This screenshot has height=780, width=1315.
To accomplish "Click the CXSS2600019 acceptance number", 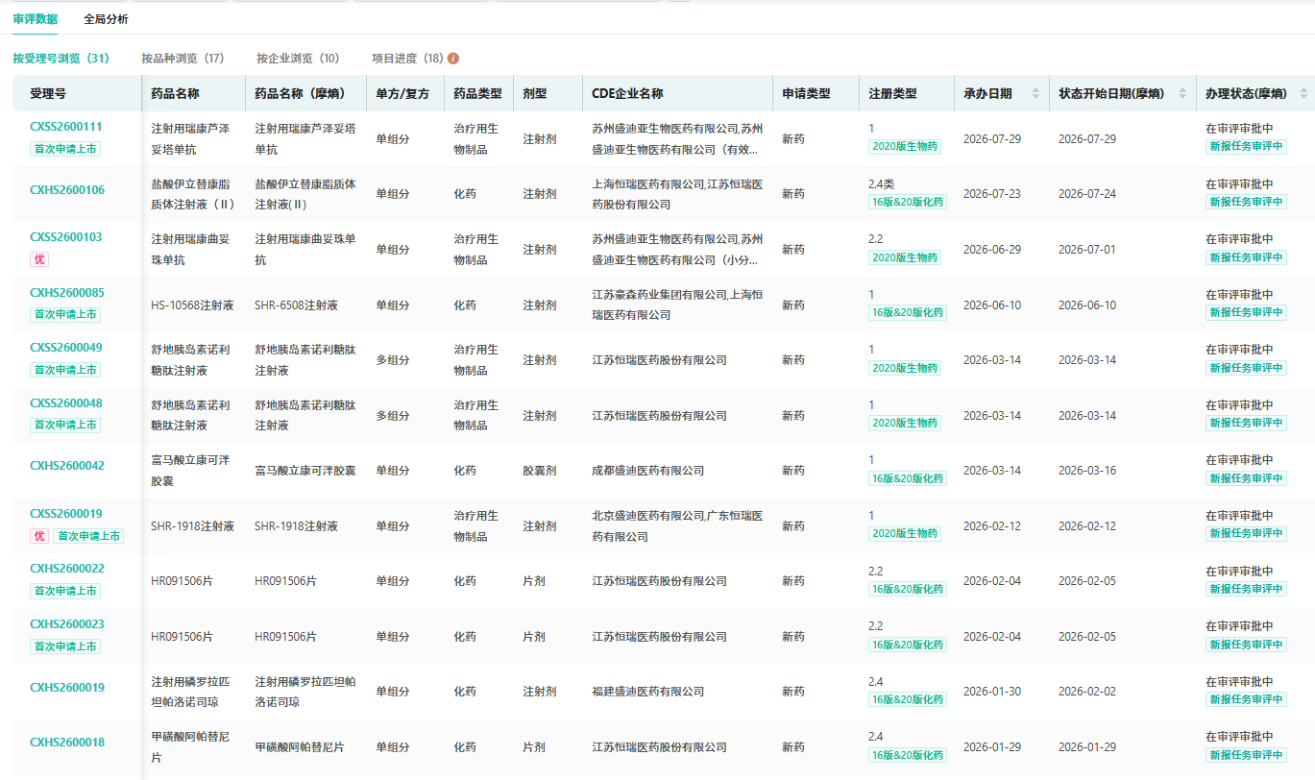I will point(65,514).
